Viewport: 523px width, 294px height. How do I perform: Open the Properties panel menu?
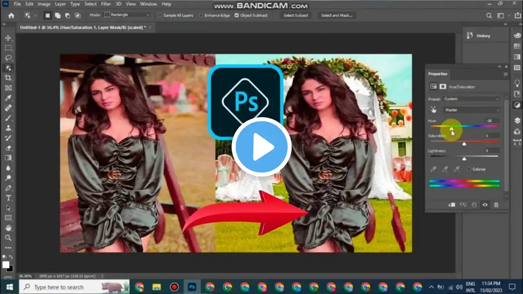[505, 74]
